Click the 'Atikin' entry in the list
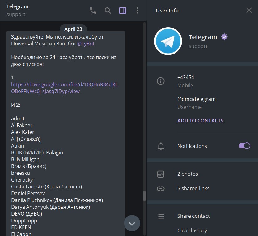This screenshot has width=258, height=236. click(17, 146)
